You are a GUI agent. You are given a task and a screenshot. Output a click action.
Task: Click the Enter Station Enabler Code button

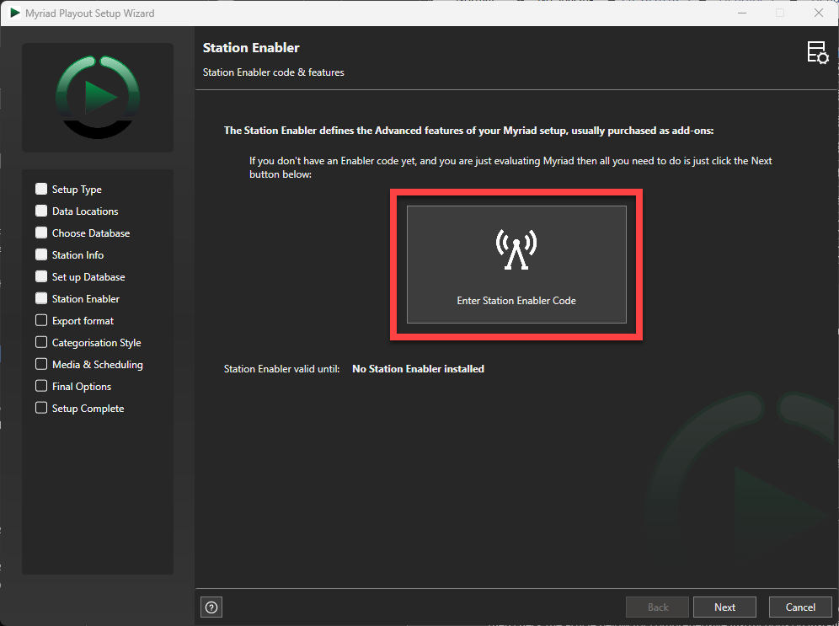(516, 265)
